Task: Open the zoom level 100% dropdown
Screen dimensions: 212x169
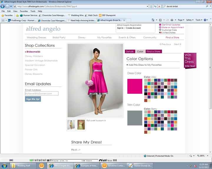Action: pos(208,156)
